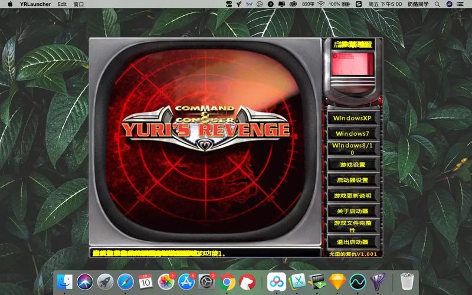Open App Store from Dock
The image size is (472, 295).
186,282
